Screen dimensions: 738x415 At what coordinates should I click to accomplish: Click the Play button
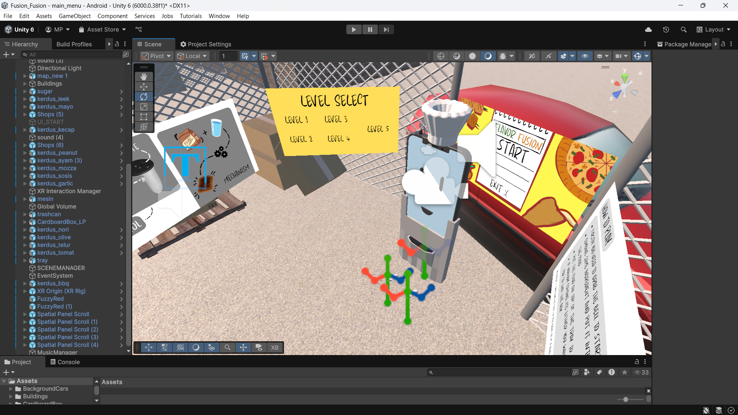(354, 30)
